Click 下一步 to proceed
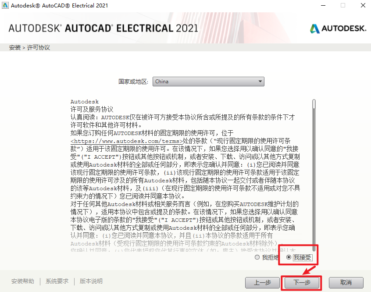This screenshot has width=371, height=292. (302, 282)
